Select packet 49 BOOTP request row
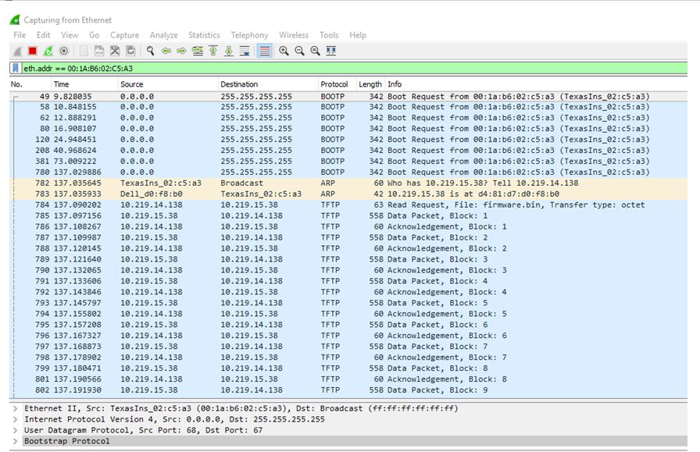700x452 pixels. (348, 96)
